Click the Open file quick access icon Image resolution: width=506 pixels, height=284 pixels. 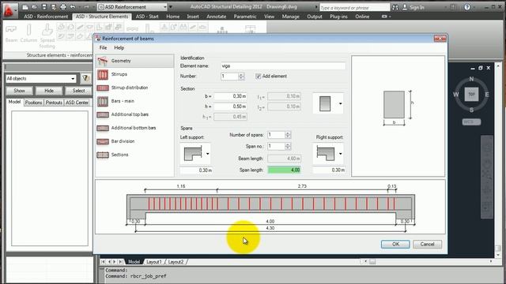[x=35, y=7]
